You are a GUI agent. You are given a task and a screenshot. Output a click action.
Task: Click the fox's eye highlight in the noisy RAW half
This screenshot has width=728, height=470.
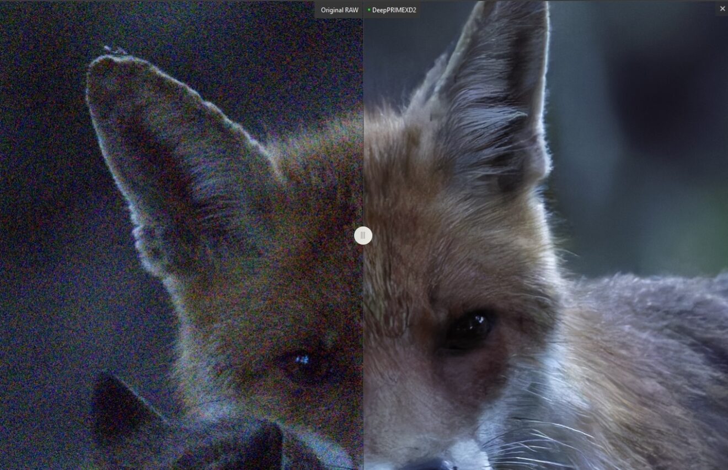point(302,360)
